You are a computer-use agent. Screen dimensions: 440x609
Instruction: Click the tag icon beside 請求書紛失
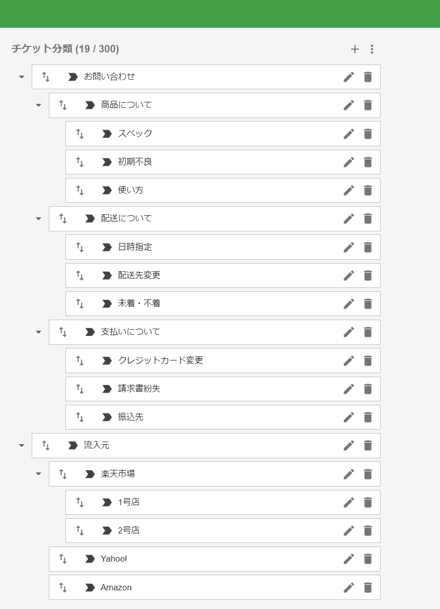pyautogui.click(x=107, y=389)
